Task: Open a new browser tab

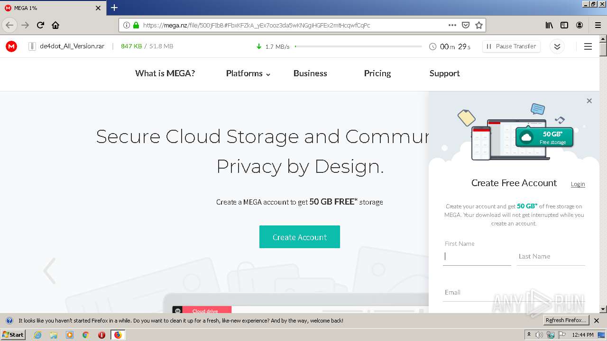Action: [x=114, y=8]
